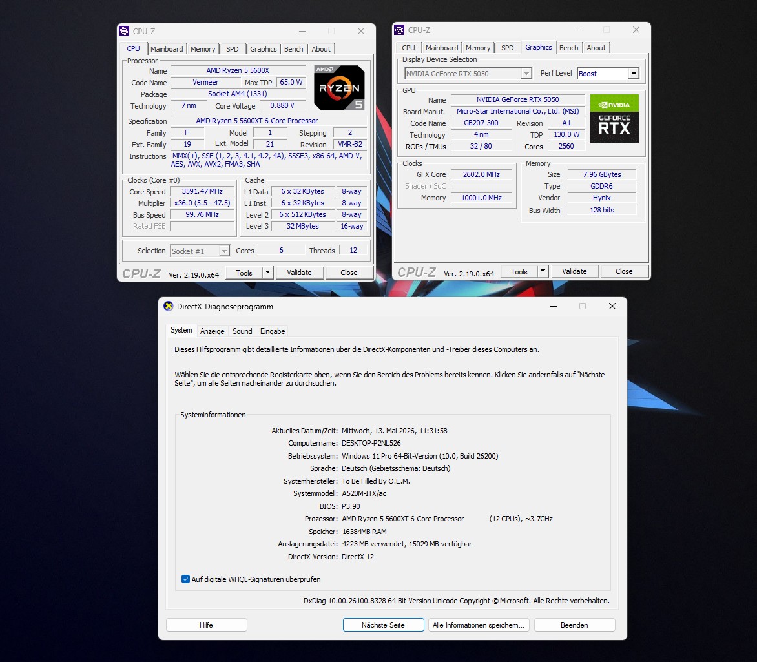Switch to Mainboard tab in left CPU-Z window
The width and height of the screenshot is (757, 662).
[167, 49]
